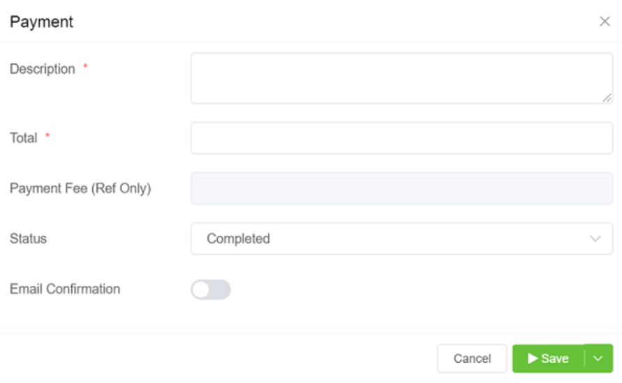Click the Description field label
Image resolution: width=622 pixels, height=383 pixels.
[x=43, y=69]
